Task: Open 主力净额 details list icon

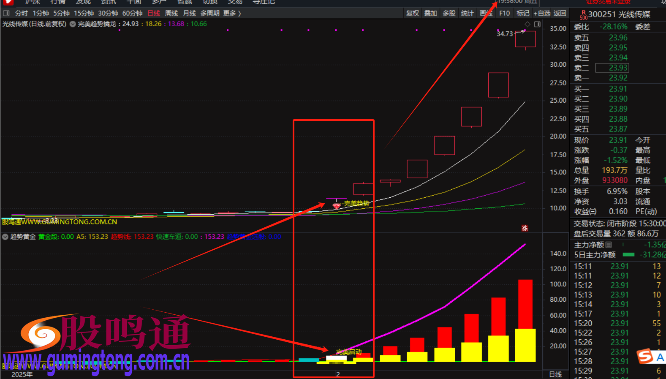Action: coord(609,245)
